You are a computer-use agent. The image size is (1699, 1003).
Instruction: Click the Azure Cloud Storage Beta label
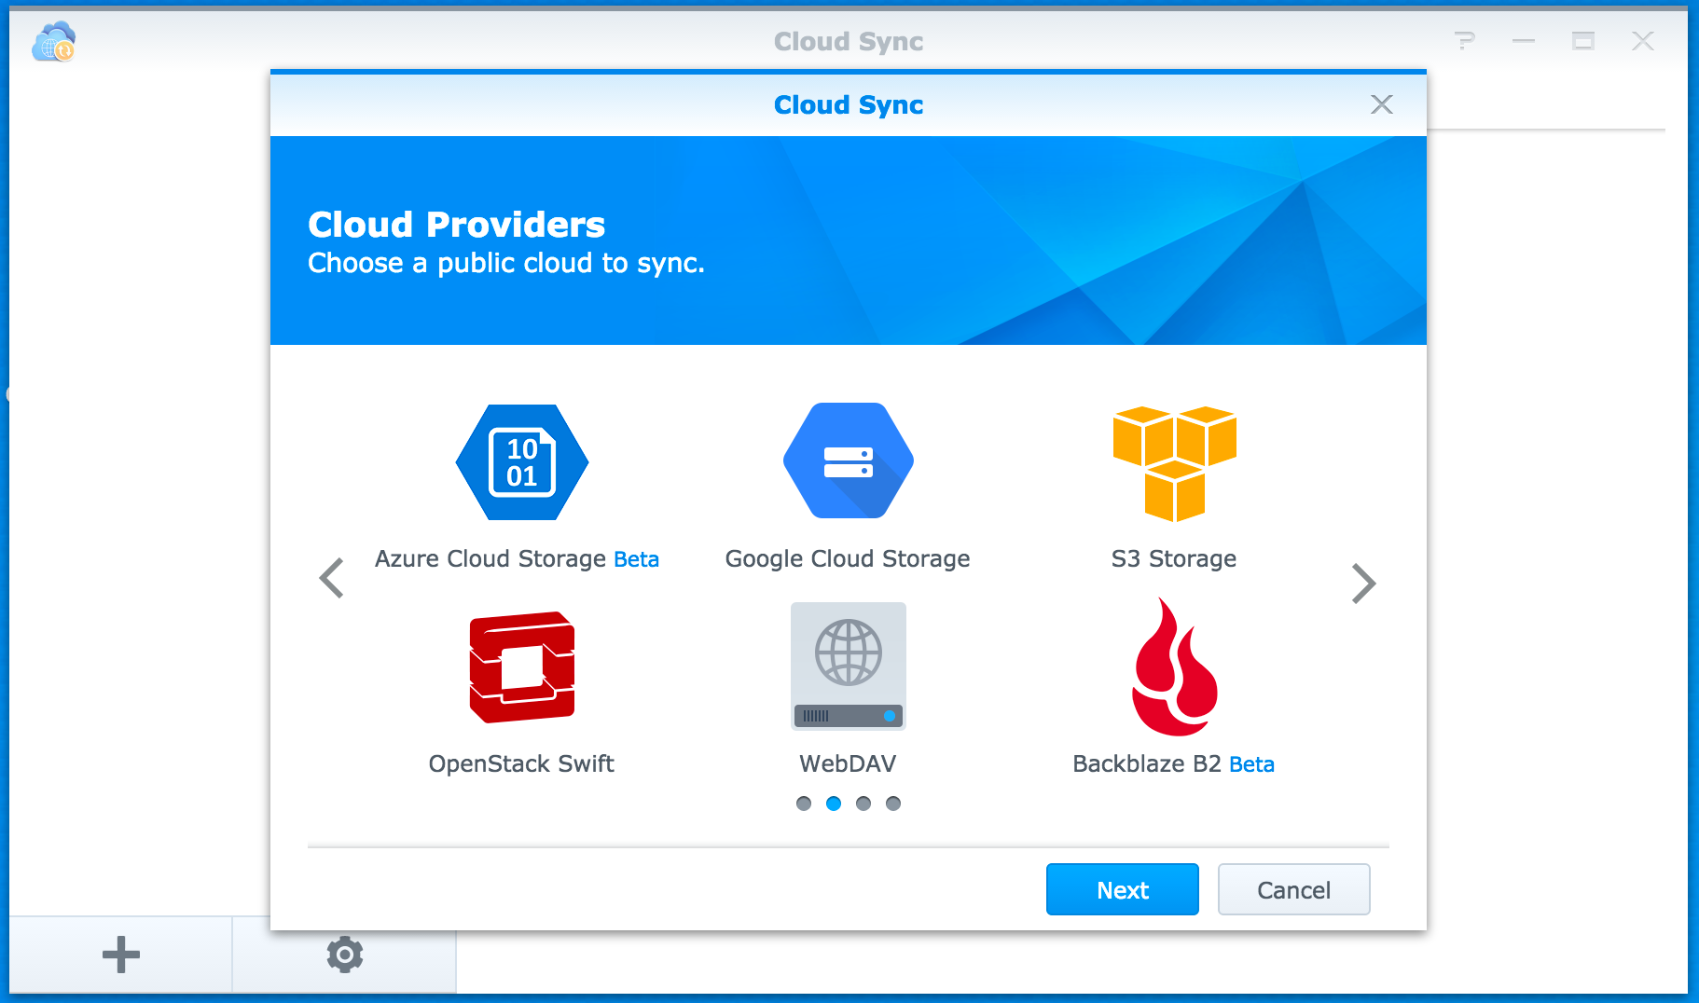pos(517,558)
